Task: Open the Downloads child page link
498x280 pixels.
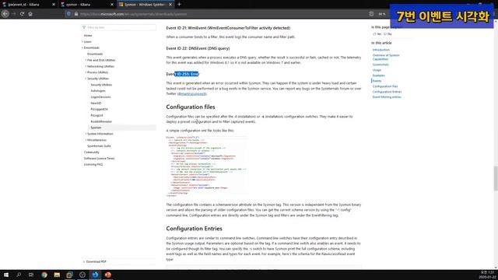Action: (95, 54)
